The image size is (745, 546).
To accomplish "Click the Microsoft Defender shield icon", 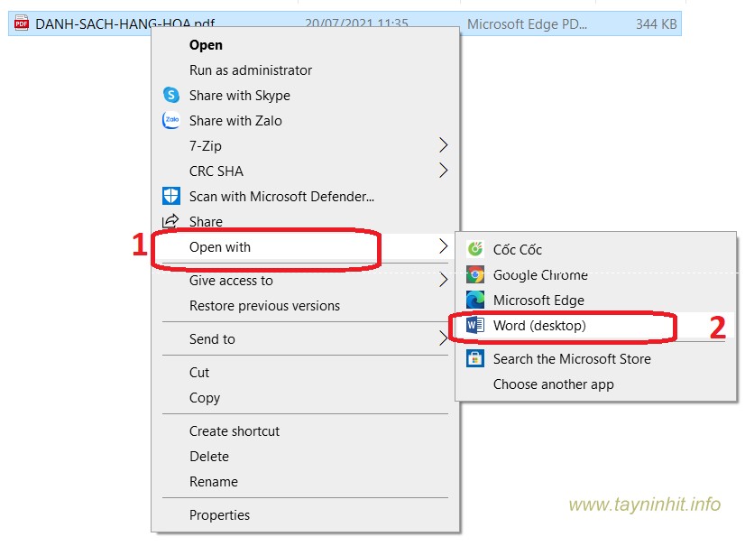I will coord(171,196).
